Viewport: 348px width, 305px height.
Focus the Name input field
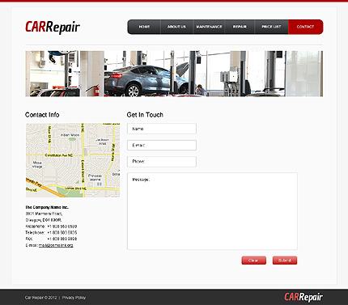pos(162,129)
